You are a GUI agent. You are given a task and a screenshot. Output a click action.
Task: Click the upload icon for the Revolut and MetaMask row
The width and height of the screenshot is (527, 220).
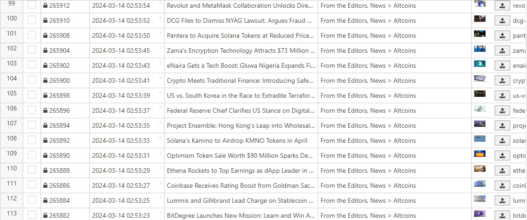pyautogui.click(x=502, y=6)
